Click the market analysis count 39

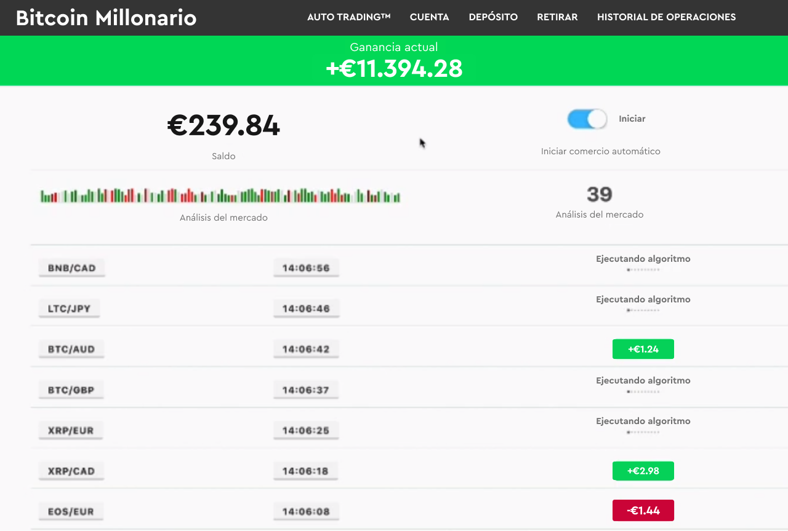pos(600,194)
